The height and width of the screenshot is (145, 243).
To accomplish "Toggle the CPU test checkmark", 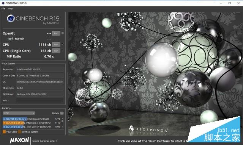I will (x=63, y=45).
